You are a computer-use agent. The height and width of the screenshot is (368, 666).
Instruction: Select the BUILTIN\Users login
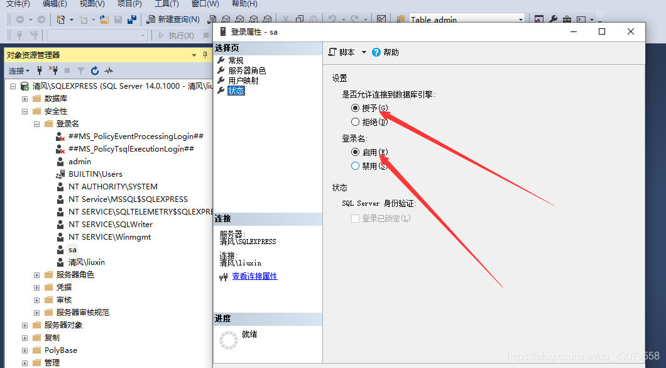[x=96, y=174]
